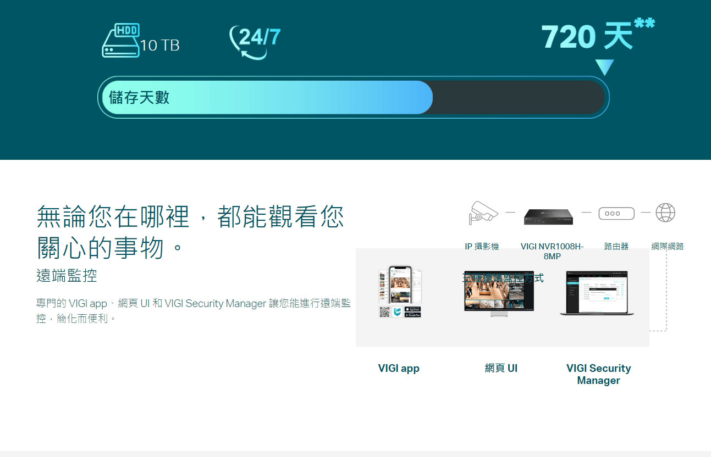Click the 網頁 UI label
711x457 pixels.
point(501,368)
